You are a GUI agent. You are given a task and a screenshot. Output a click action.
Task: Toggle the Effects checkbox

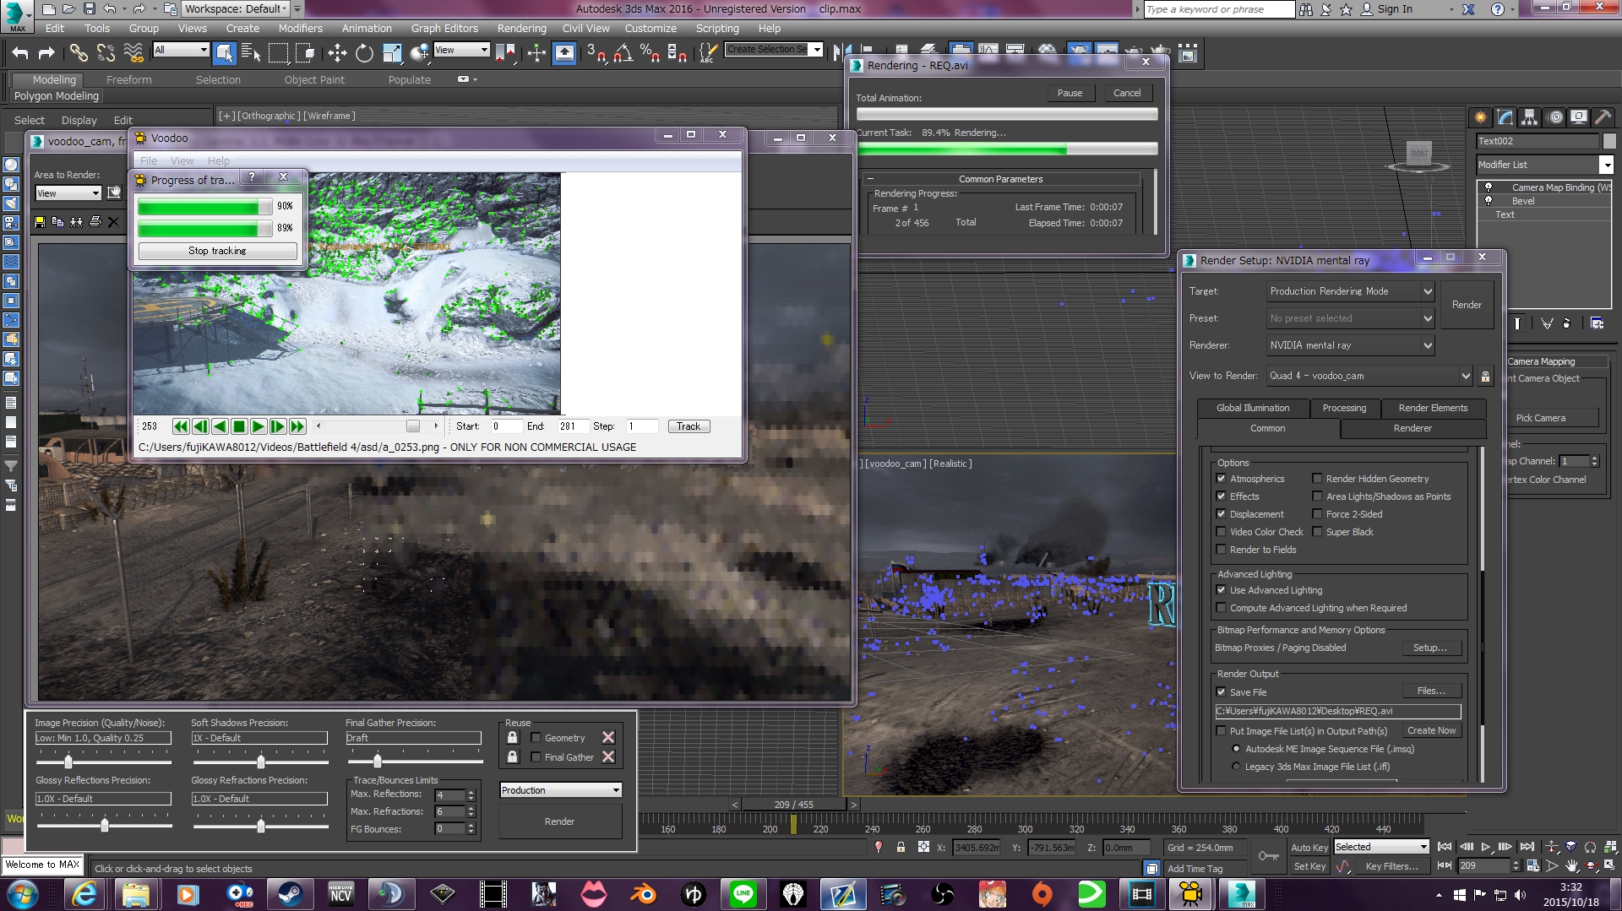(1221, 496)
